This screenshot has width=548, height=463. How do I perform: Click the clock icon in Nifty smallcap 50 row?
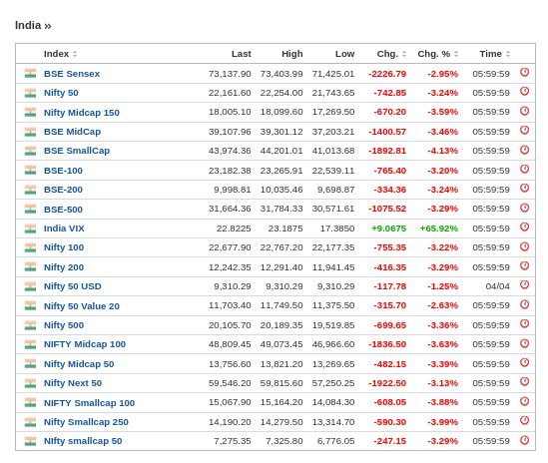tap(524, 440)
